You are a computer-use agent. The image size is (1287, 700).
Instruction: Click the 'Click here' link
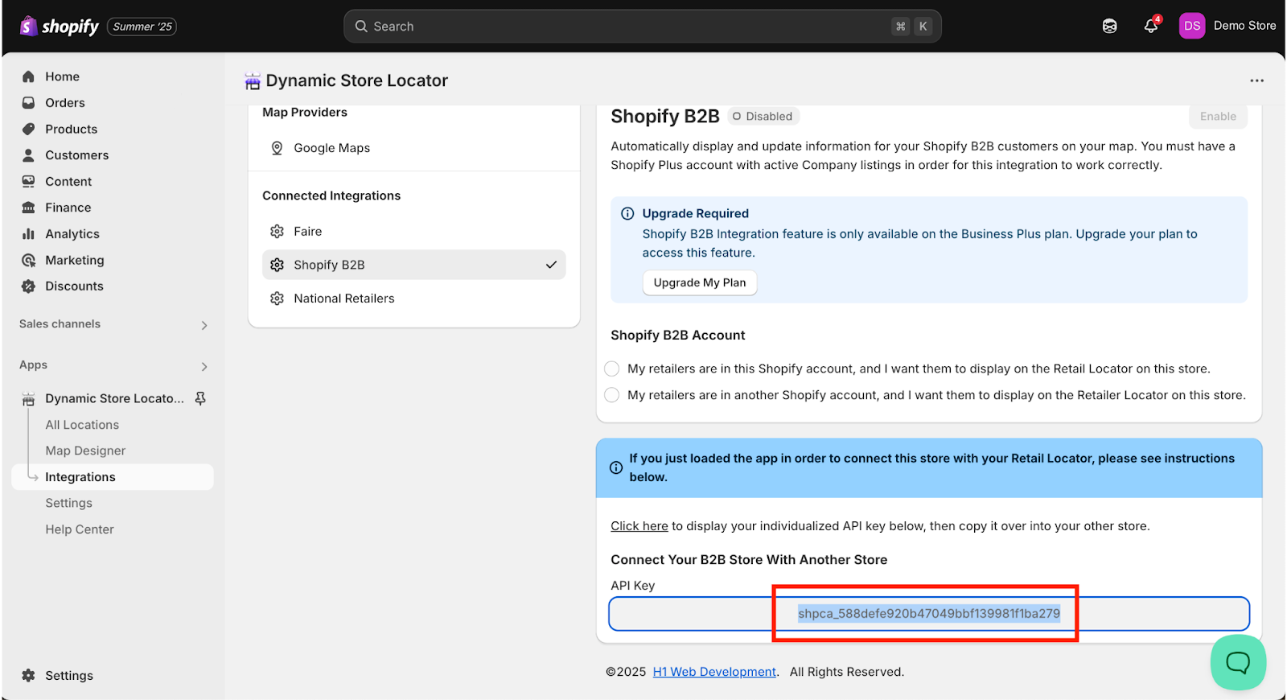click(x=639, y=526)
